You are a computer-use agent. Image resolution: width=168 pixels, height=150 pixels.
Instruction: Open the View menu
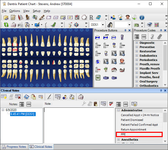[26, 11]
